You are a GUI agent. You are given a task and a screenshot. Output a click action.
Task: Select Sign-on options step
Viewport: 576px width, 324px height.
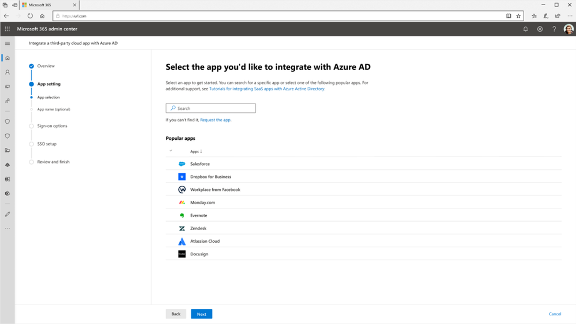52,126
